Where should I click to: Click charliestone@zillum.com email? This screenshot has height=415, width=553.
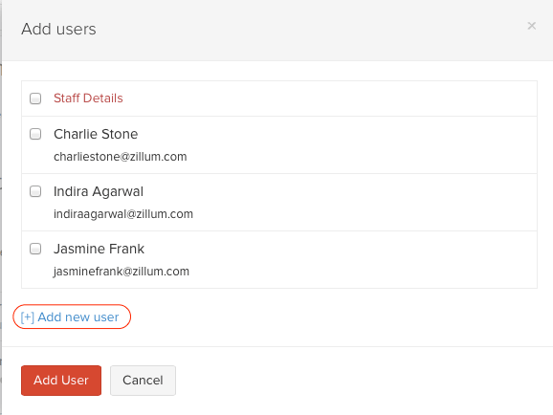[121, 157]
